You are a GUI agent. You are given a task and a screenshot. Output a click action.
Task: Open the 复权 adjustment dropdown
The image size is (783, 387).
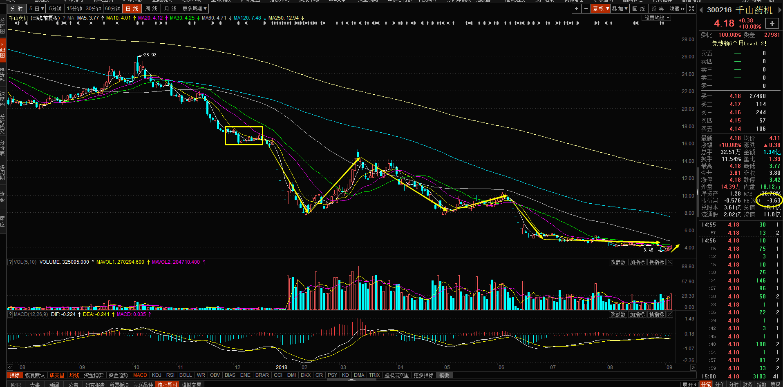[x=600, y=9]
